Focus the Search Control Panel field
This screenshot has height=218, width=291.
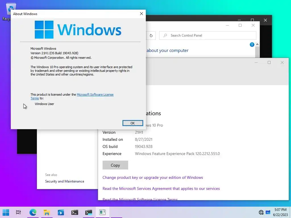click(208, 35)
